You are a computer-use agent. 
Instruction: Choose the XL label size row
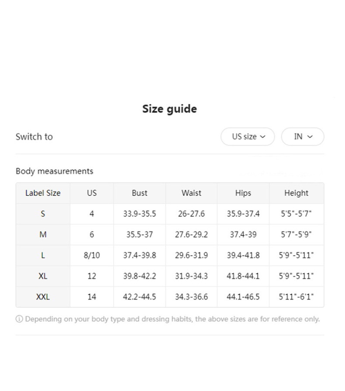43,276
